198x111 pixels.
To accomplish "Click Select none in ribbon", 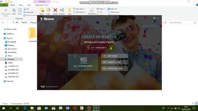I will coord(113,12).
